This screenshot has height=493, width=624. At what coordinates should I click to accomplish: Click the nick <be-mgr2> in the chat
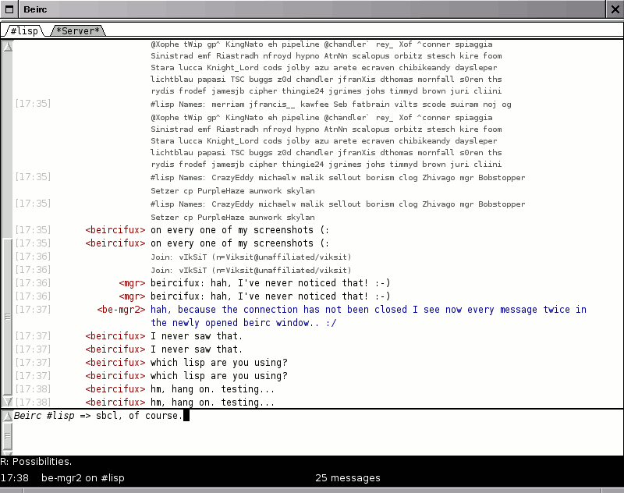121,310
